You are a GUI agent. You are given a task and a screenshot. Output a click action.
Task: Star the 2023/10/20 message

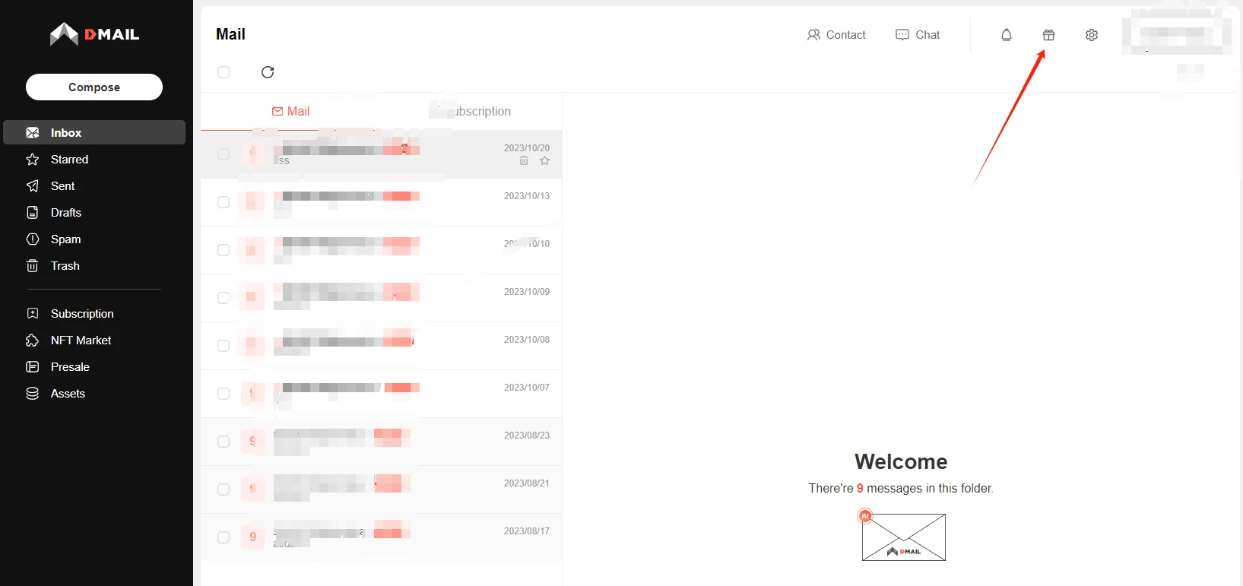pyautogui.click(x=544, y=160)
